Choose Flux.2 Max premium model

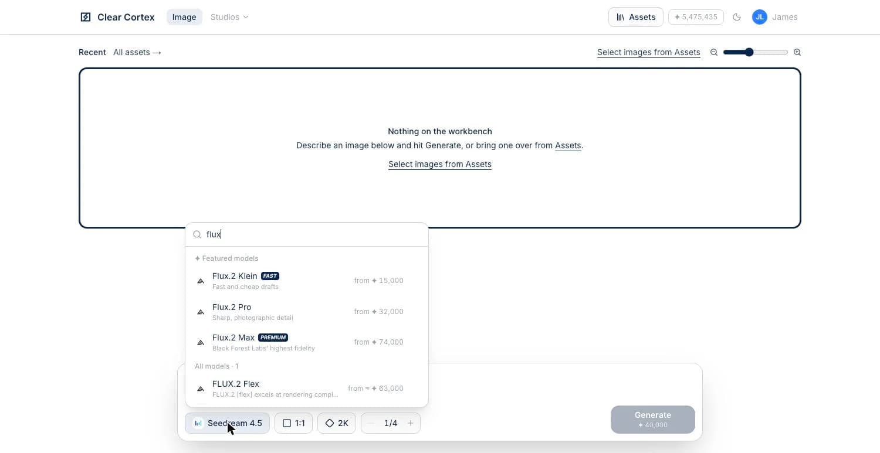tap(307, 342)
